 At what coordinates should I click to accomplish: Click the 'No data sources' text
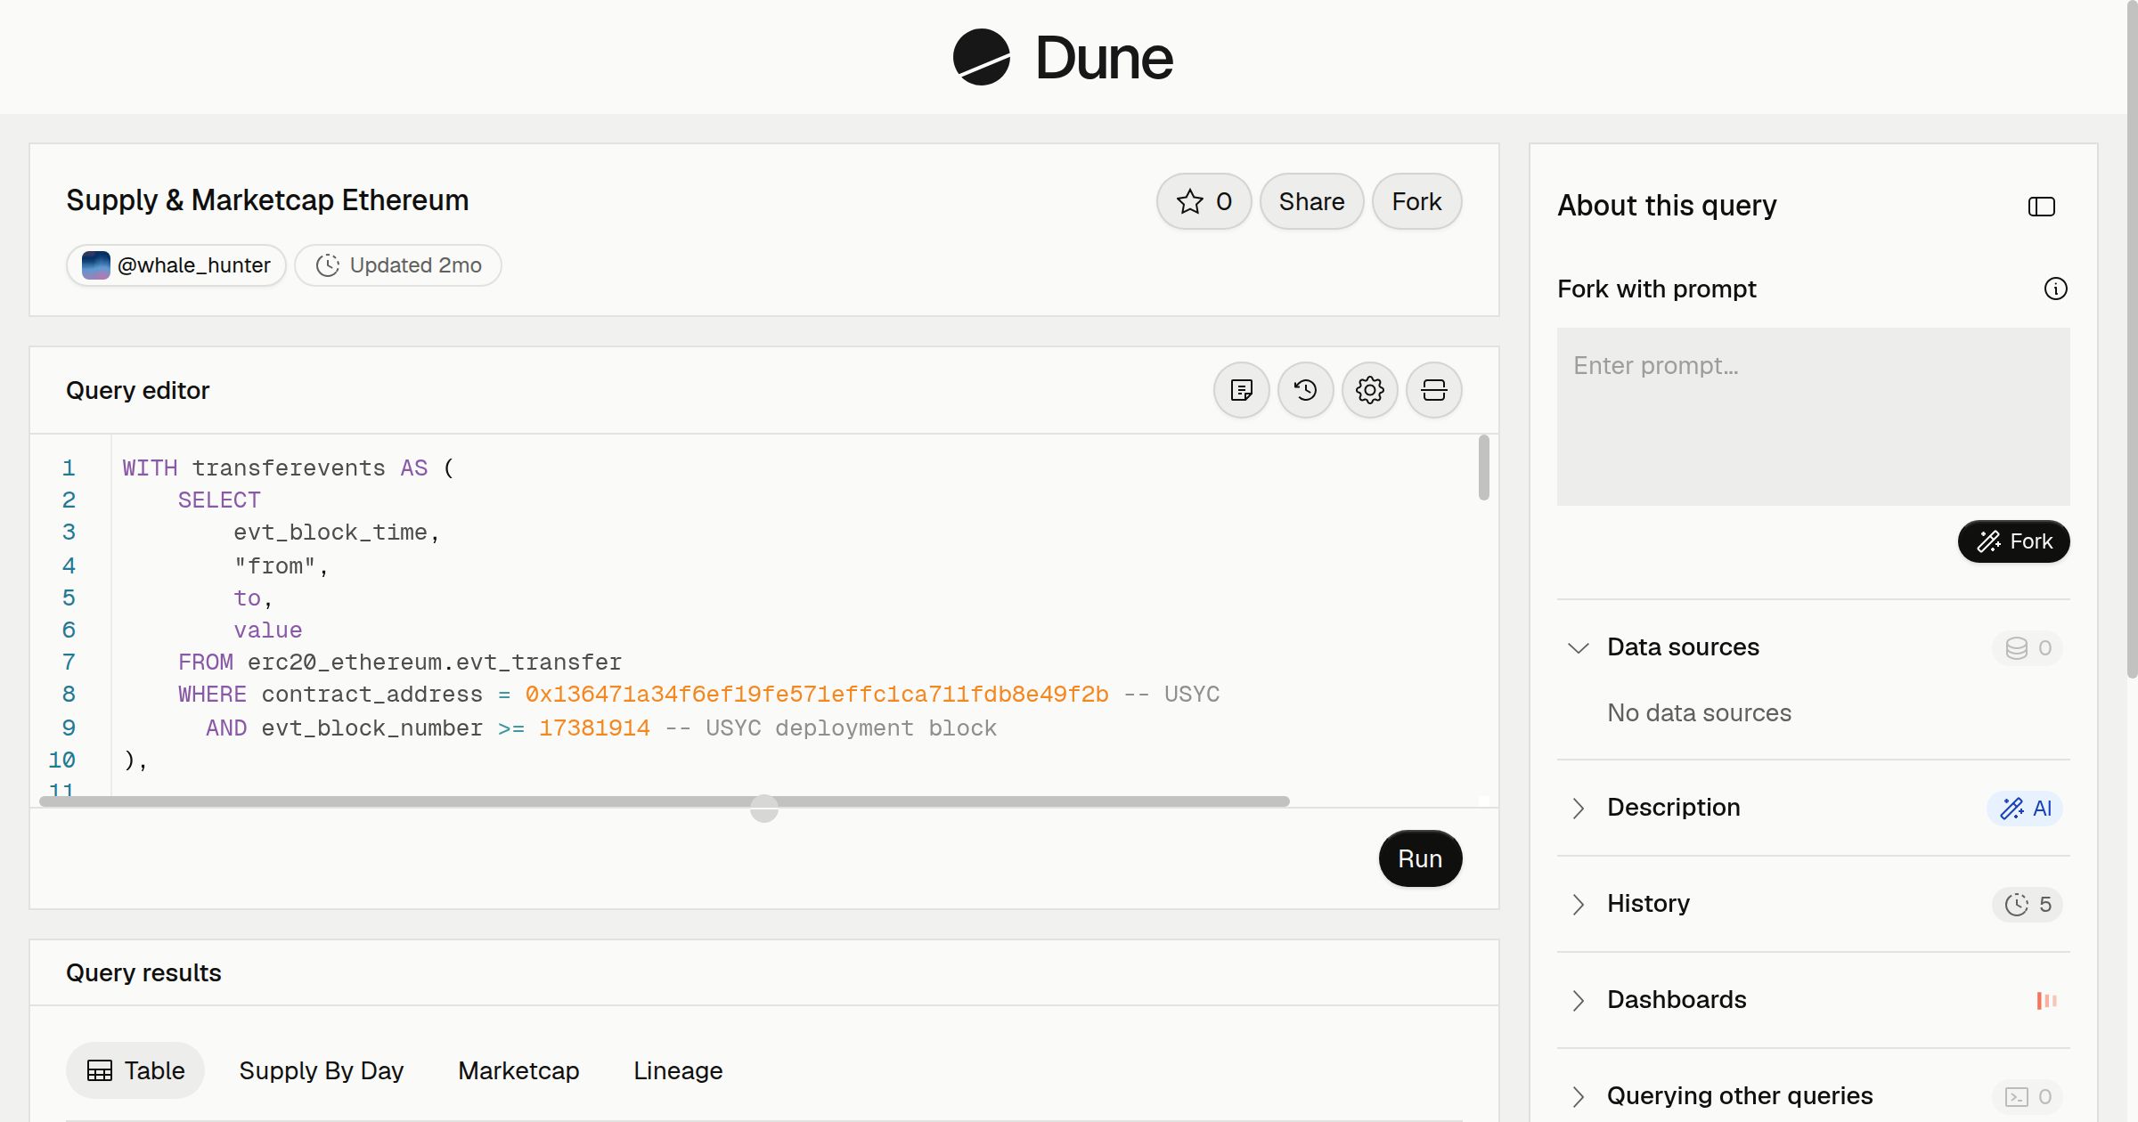(1699, 713)
